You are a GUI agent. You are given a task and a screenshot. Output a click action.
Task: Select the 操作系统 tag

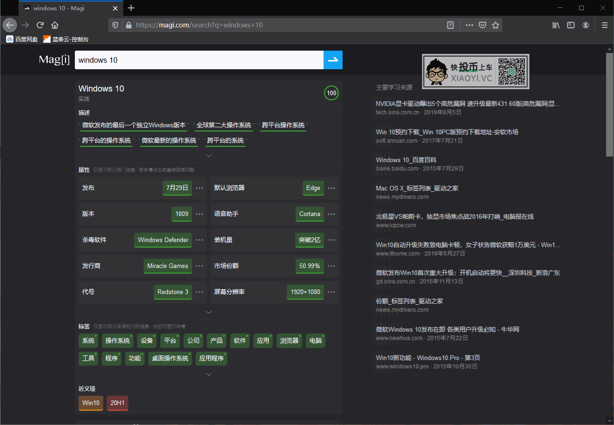118,340
